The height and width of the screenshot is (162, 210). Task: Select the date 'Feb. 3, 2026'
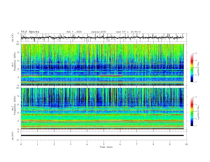(74, 32)
